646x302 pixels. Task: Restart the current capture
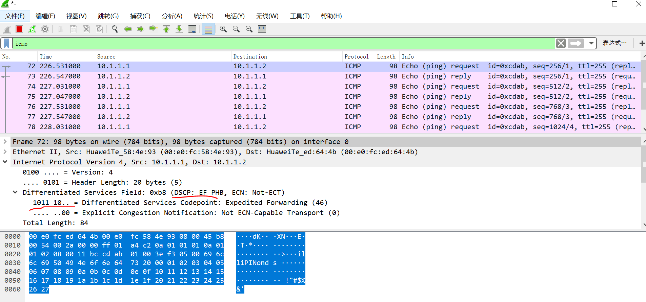tap(32, 29)
